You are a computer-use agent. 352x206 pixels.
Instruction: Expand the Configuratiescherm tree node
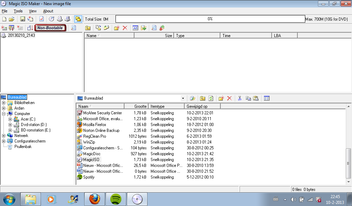[x=3, y=141]
